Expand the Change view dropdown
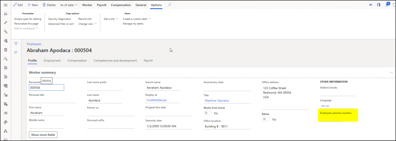This screenshot has width=396, height=141. [x=87, y=24]
